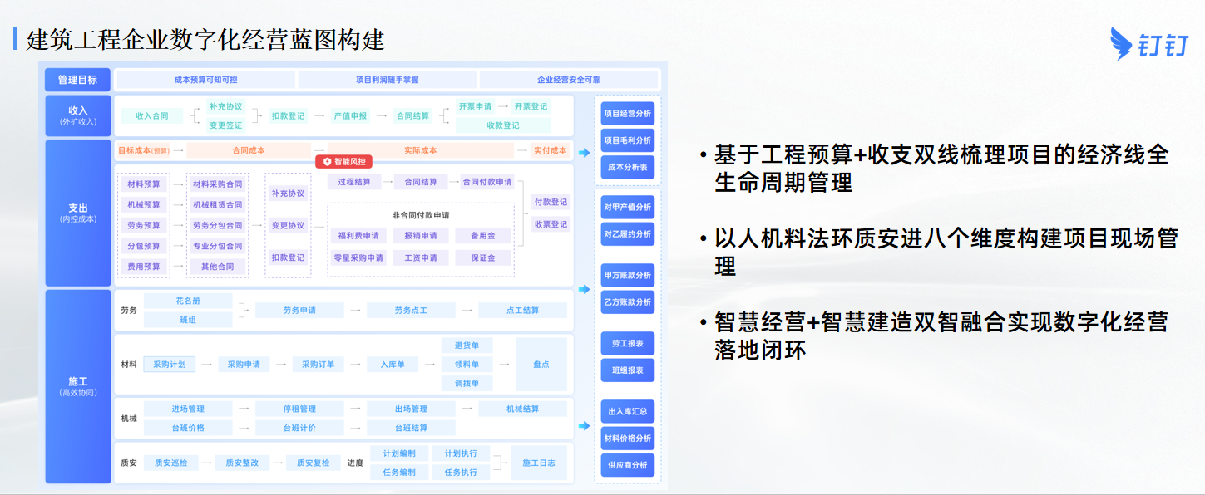This screenshot has width=1205, height=495.
Task: Select the 付款登记 box
Action: 551,202
